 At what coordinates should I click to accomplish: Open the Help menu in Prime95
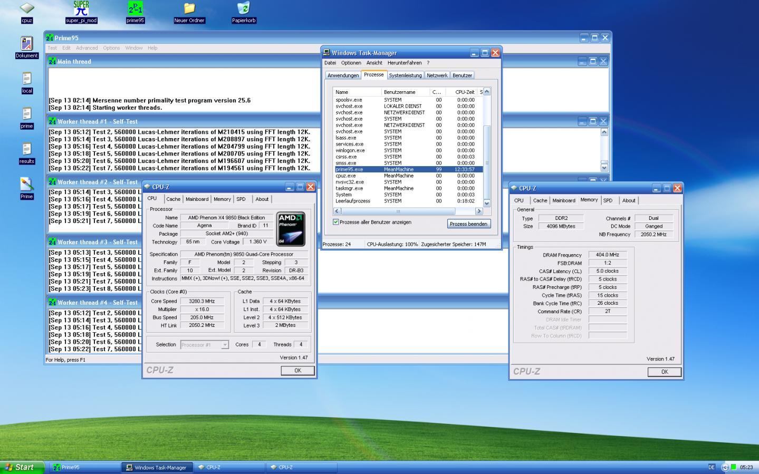coord(152,48)
